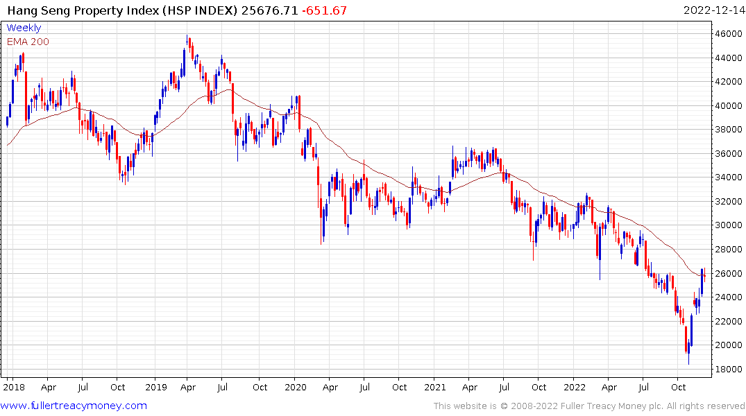The image size is (746, 416).
Task: Select the 46000 price axis label
Action: [728, 34]
